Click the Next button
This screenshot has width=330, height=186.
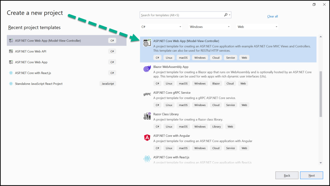(312, 175)
